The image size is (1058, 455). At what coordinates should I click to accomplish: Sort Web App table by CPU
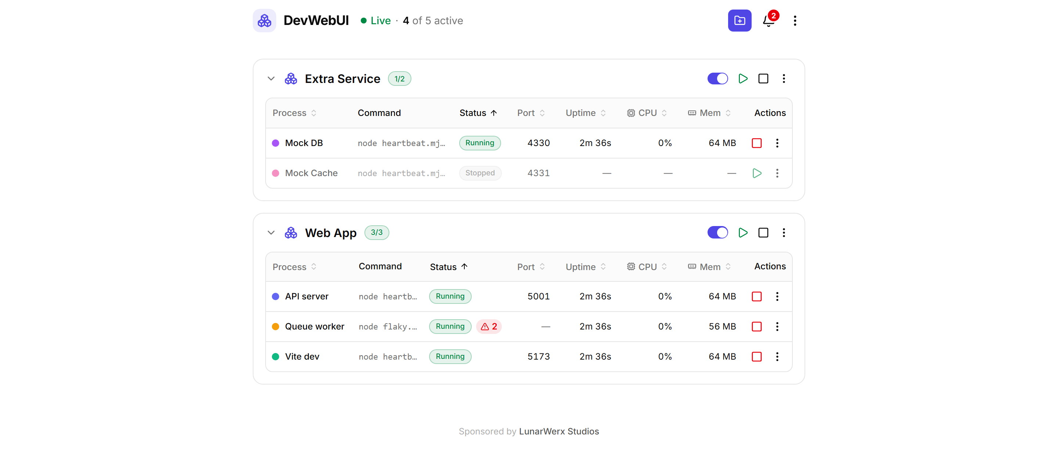647,267
